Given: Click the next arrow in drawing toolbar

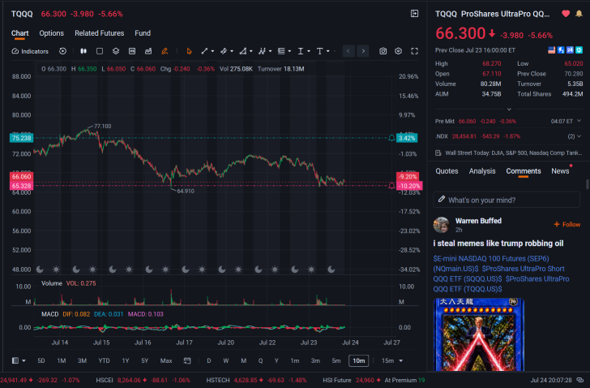Looking at the screenshot, I should (363, 51).
